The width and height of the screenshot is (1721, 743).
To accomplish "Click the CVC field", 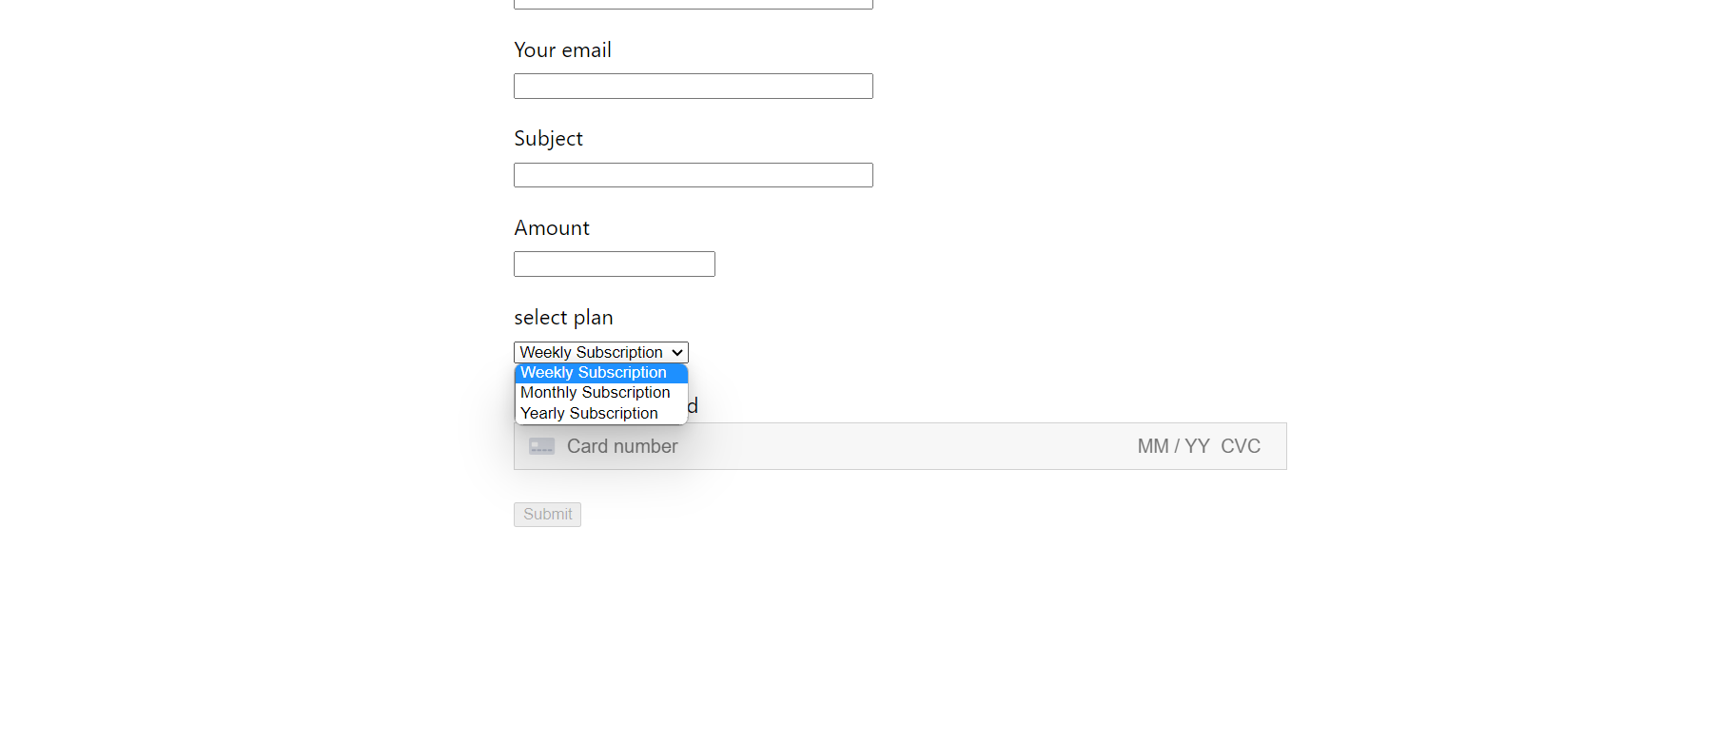I will click(1240, 446).
